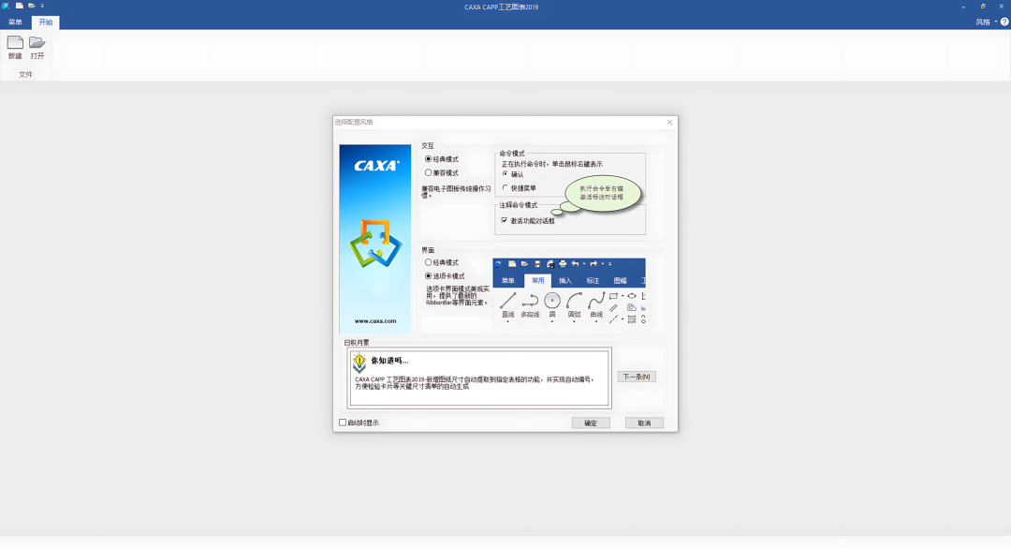1011x548 pixels.
Task: Restore down the main application window
Action: pos(983,7)
